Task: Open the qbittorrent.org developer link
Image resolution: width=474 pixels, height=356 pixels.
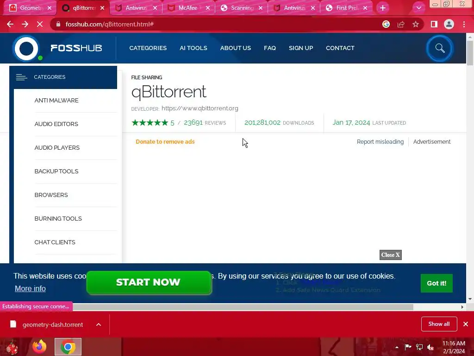Action: [x=200, y=108]
